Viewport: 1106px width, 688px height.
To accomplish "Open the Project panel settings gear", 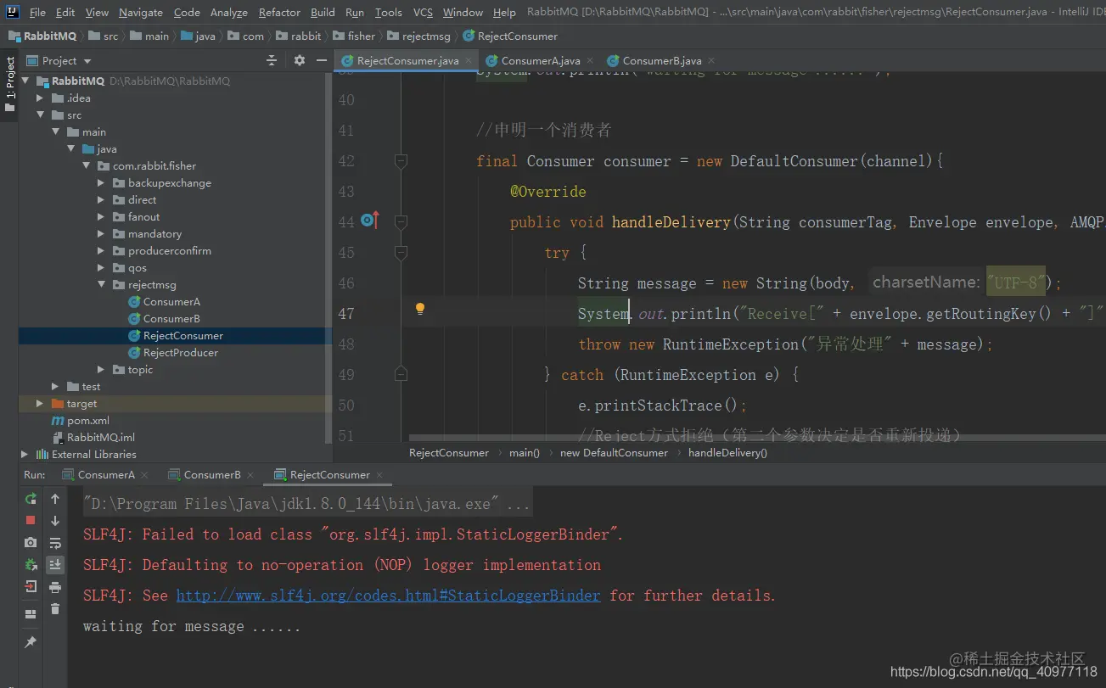I will [299, 60].
